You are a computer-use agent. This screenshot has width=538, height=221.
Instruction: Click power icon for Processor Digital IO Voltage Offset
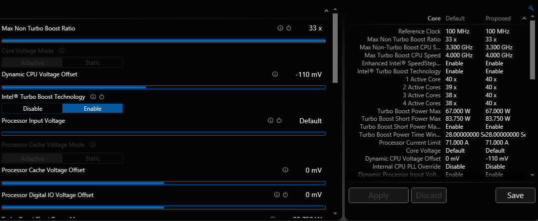coord(285,195)
